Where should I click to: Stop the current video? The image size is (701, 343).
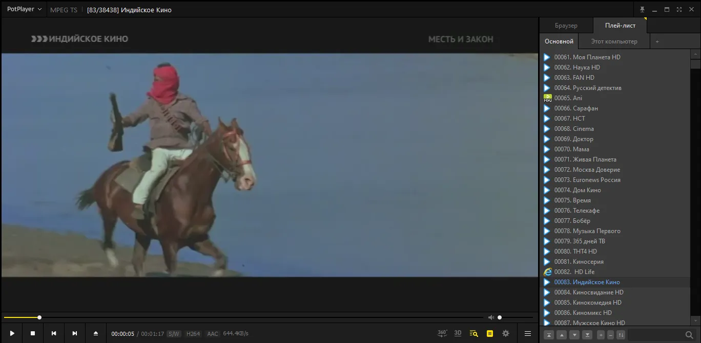(x=33, y=333)
